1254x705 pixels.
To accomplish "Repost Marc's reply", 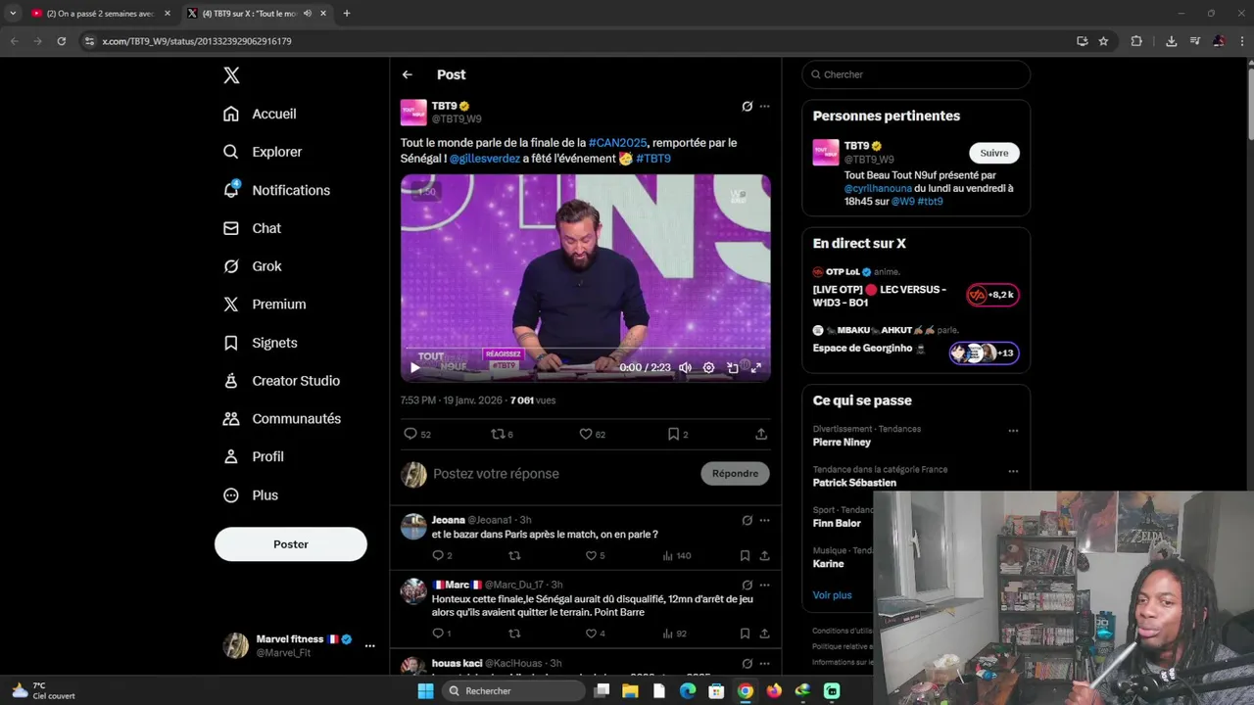I will click(514, 634).
